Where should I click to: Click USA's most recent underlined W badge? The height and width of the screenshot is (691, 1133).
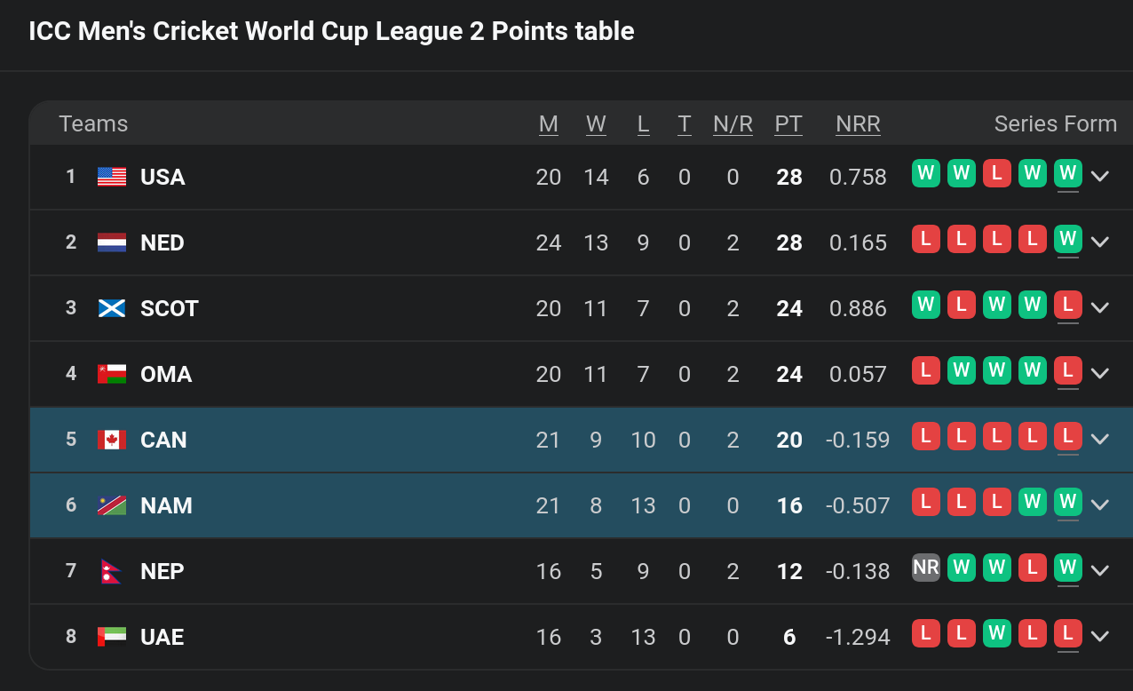[x=1068, y=173]
